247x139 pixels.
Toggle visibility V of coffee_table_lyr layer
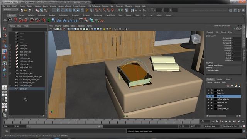[x=208, y=99]
